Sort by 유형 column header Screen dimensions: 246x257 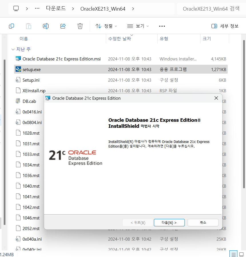pos(164,39)
